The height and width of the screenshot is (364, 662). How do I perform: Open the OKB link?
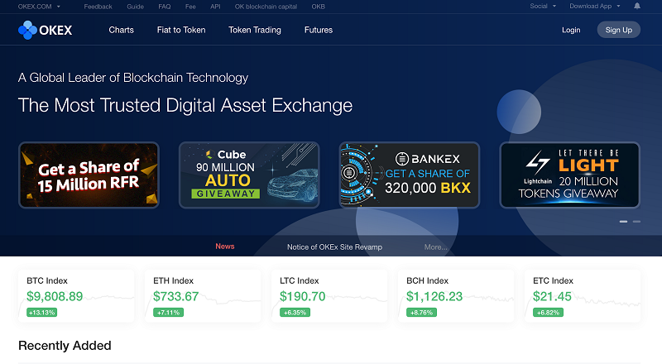[319, 7]
